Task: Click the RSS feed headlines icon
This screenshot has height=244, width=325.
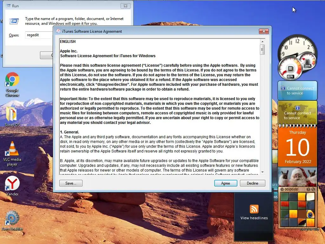Action: tap(254, 209)
